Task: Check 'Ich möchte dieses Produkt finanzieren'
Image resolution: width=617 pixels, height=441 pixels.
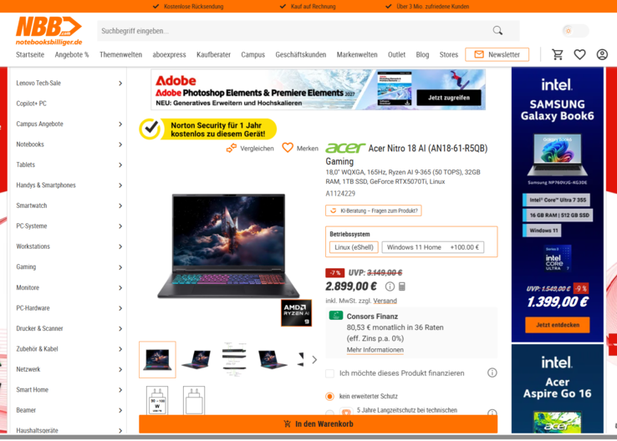Action: 329,373
